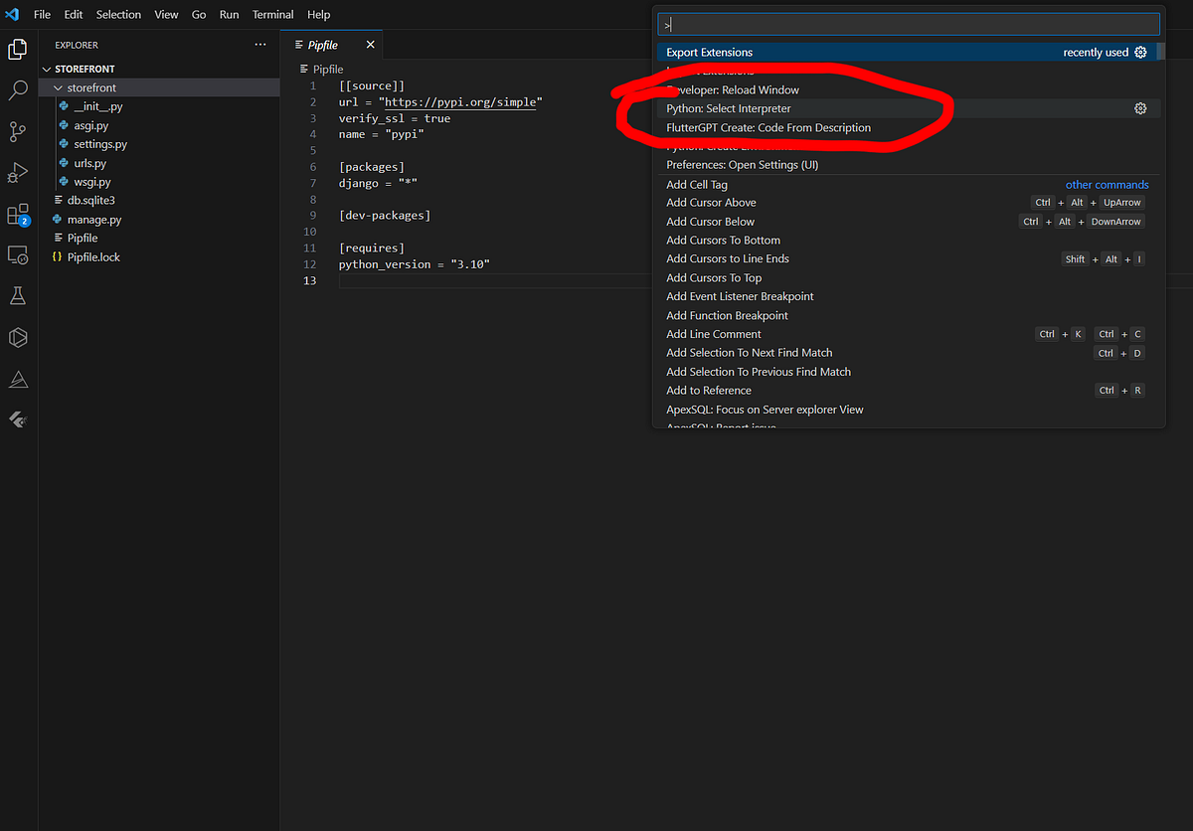Click the gear beside Python: Select Interpreter
This screenshot has width=1193, height=831.
coord(1140,107)
